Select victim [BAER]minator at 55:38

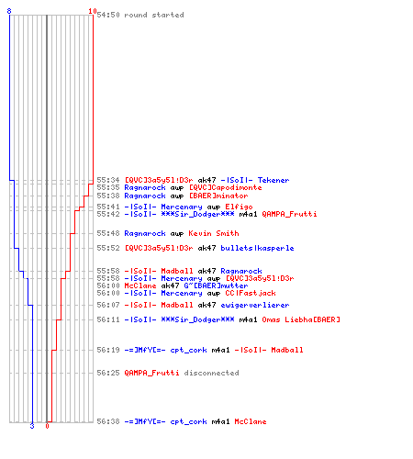pos(218,196)
